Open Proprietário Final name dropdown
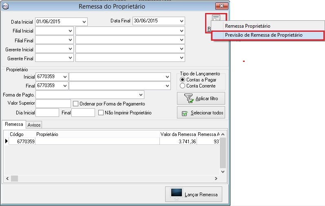The width and height of the screenshot is (325, 206). (168, 86)
